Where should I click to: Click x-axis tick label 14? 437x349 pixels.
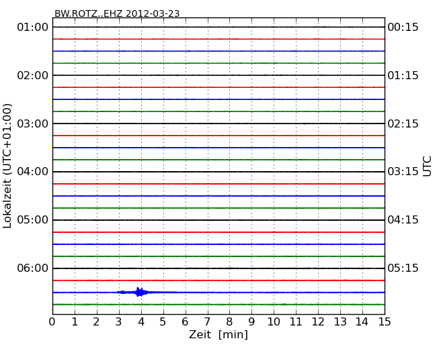[x=362, y=321]
